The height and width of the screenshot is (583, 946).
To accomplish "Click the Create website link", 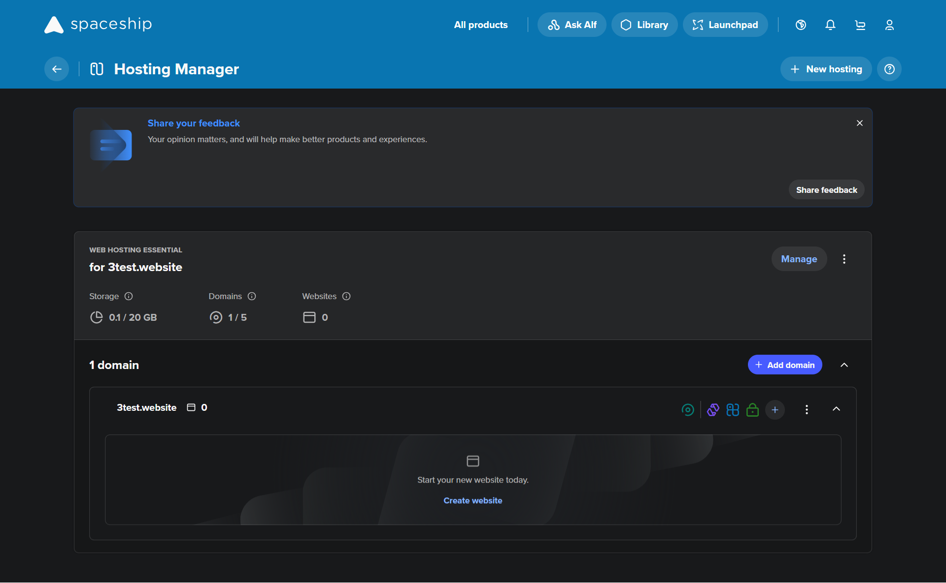I will pyautogui.click(x=473, y=500).
